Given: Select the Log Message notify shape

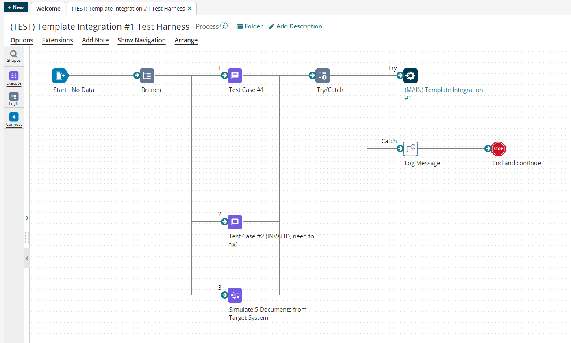Looking at the screenshot, I should [x=410, y=149].
